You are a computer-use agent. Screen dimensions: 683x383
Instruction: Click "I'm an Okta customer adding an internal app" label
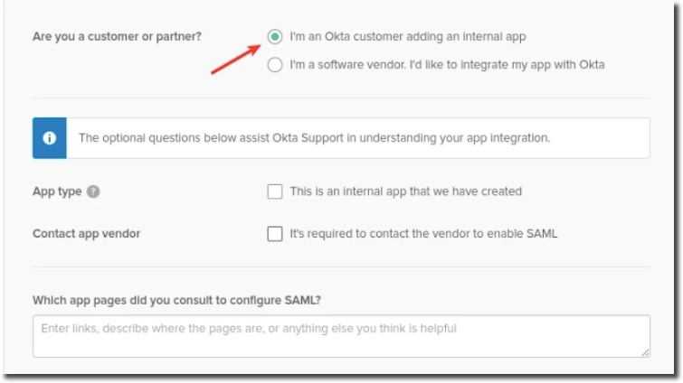click(407, 37)
